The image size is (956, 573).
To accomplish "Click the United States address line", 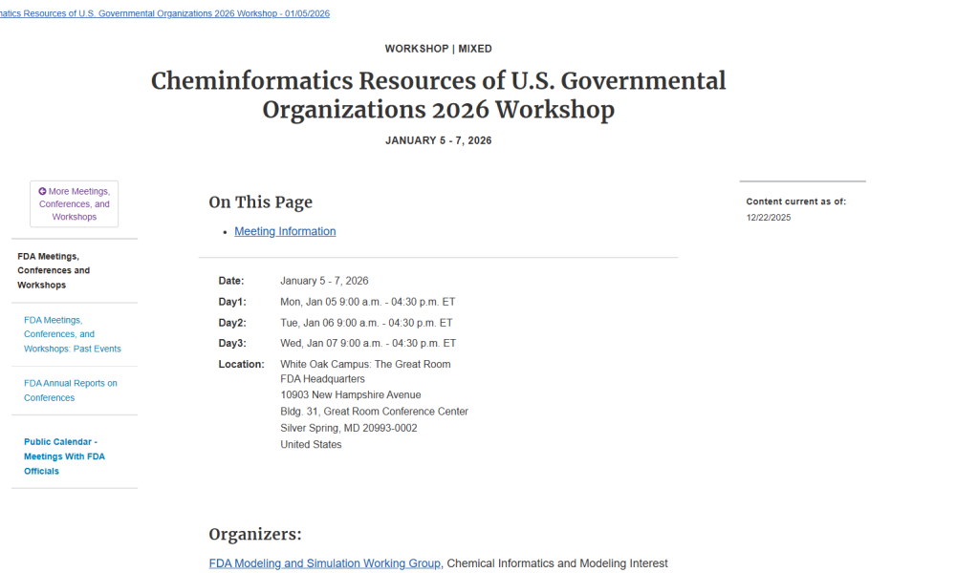I will 311,444.
